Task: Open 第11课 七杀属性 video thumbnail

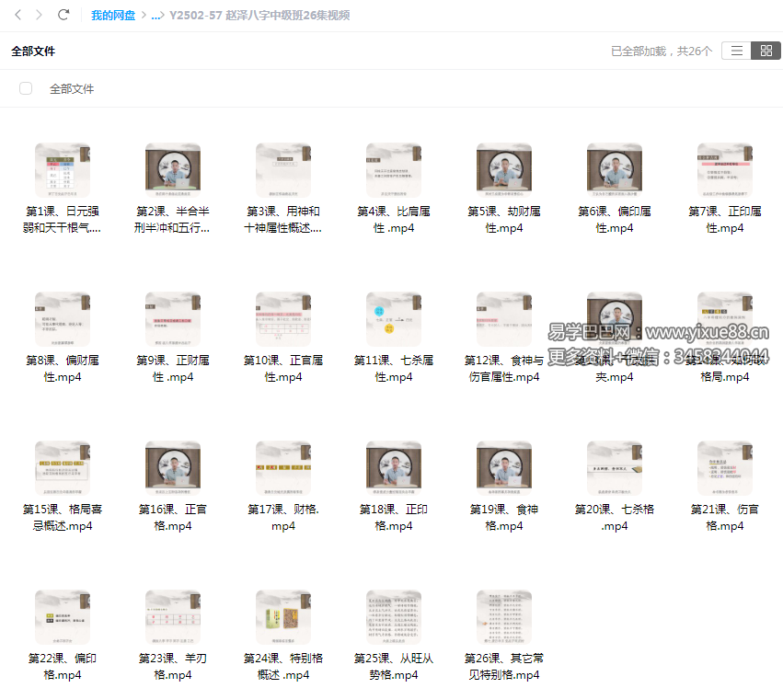Action: [x=394, y=320]
